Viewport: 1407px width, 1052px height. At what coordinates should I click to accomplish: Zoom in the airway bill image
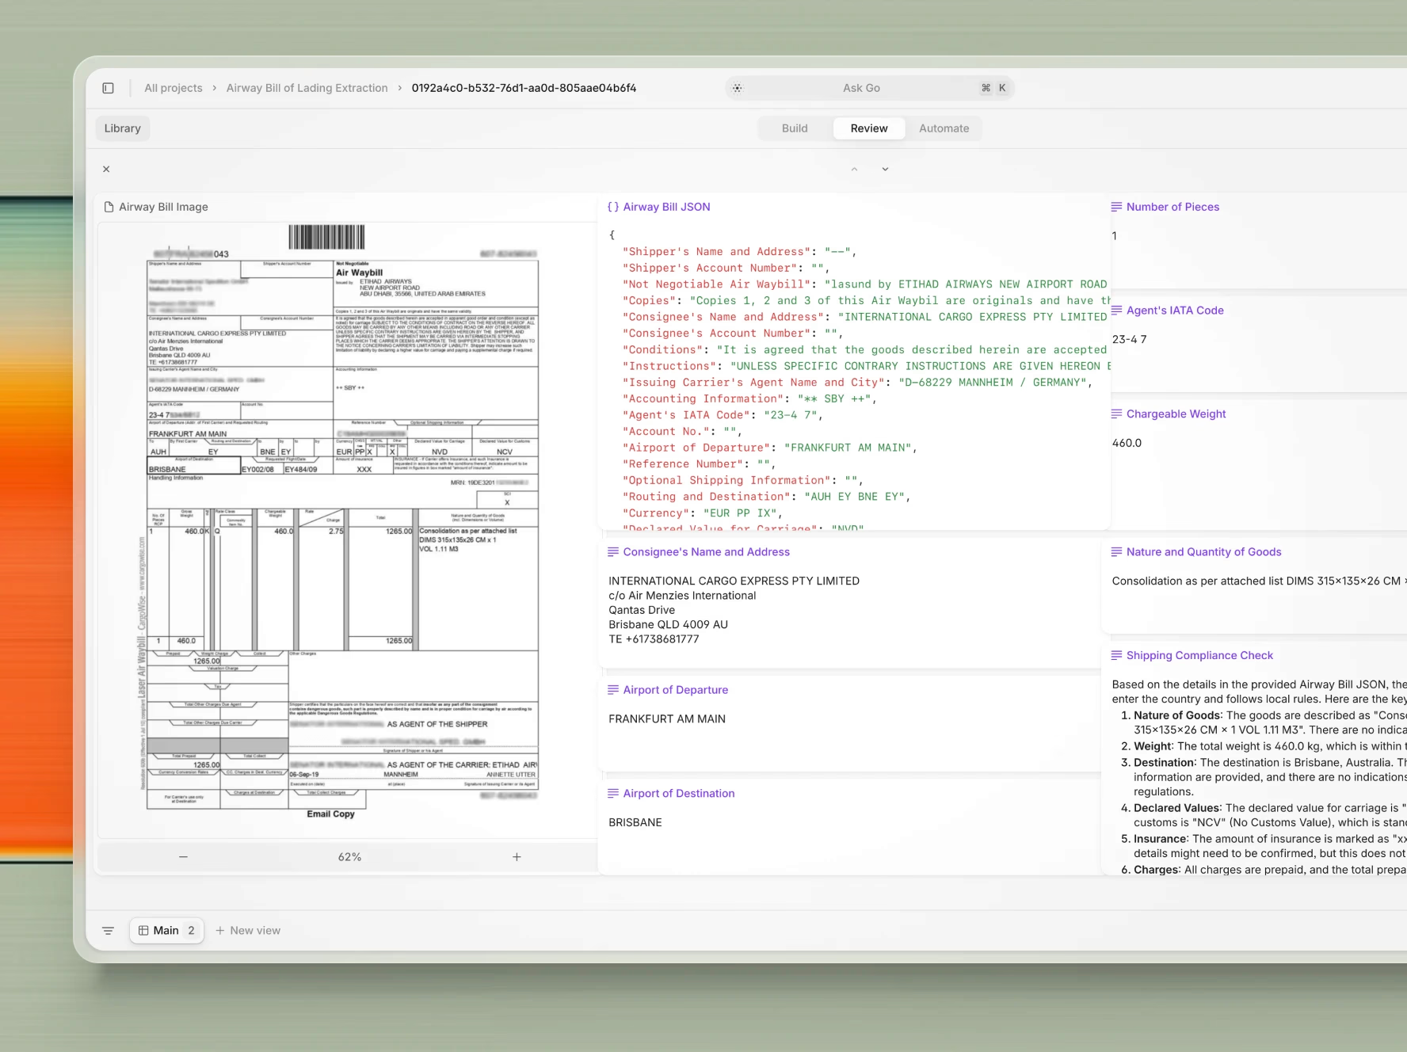(x=517, y=857)
